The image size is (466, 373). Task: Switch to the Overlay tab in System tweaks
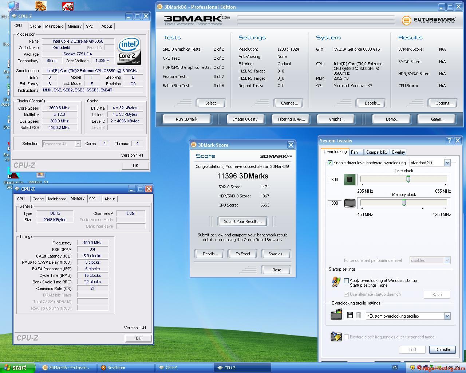pos(398,152)
